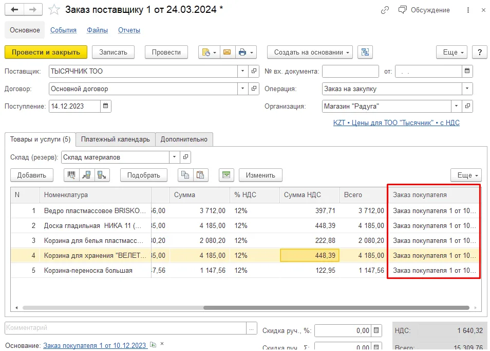Viewport: 490px width, 351px height.
Task: Click the horizontal scrollbar of the goods table
Action: (336, 308)
